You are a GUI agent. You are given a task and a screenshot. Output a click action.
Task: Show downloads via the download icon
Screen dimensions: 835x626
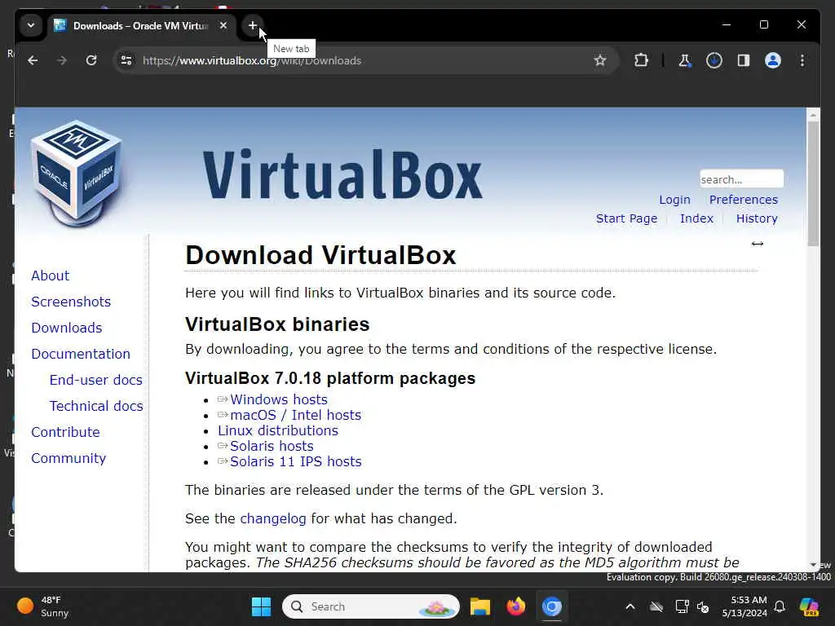(714, 60)
